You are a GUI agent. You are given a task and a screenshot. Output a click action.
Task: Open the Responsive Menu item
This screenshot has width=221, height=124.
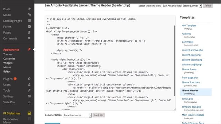(x=10, y=121)
